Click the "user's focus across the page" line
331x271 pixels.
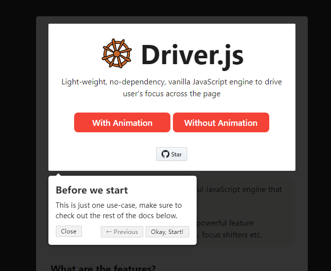click(171, 94)
